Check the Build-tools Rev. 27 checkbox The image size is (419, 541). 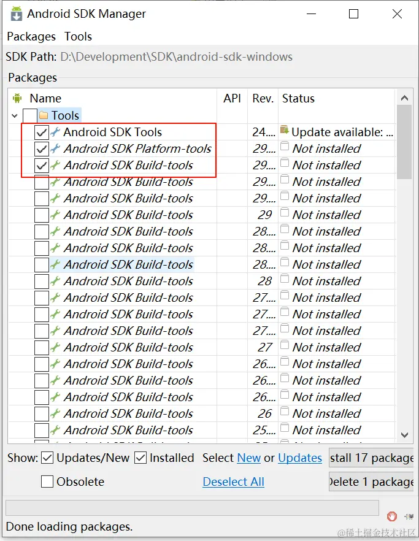click(x=42, y=347)
